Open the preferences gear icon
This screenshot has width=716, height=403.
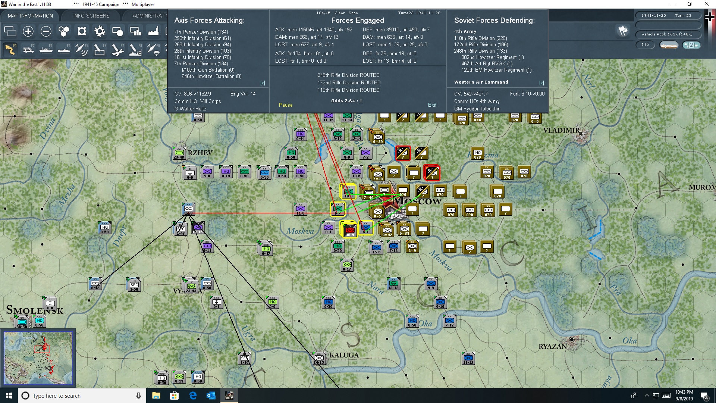100,31
